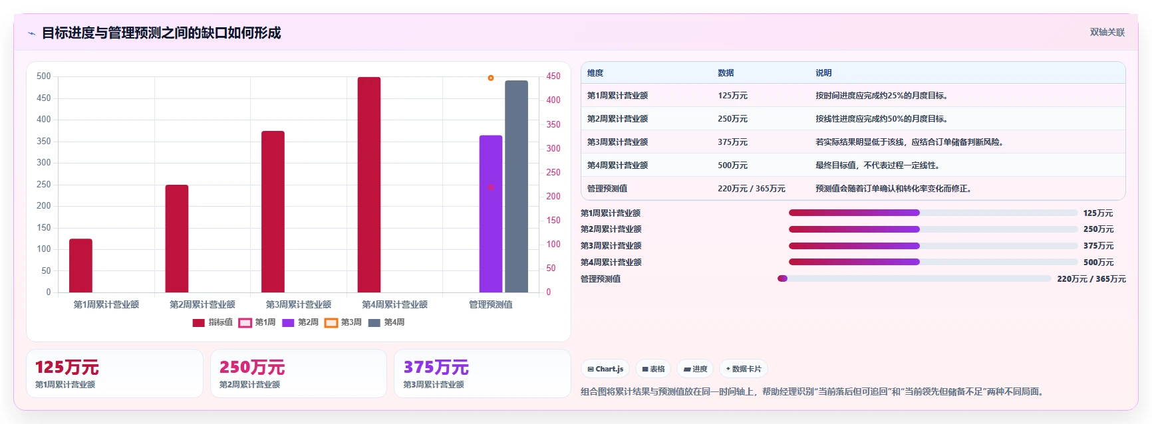Image resolution: width=1152 pixels, height=424 pixels.
Task: Select the Chart.js tag chip
Action: 605,369
